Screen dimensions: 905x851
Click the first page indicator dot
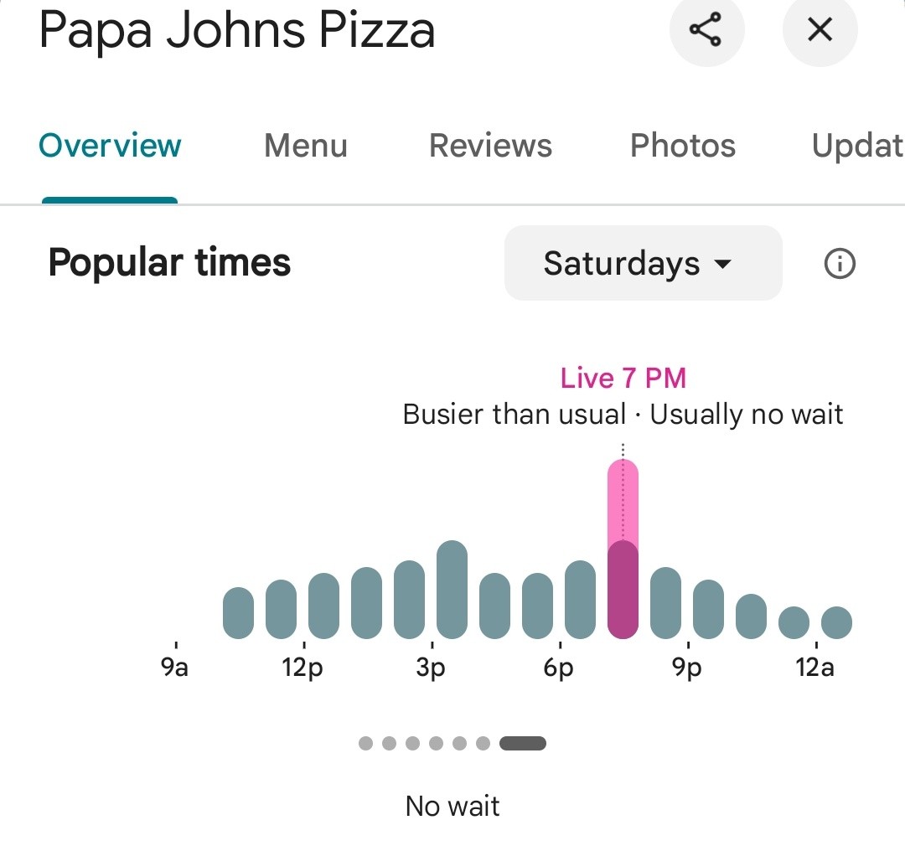click(x=365, y=743)
